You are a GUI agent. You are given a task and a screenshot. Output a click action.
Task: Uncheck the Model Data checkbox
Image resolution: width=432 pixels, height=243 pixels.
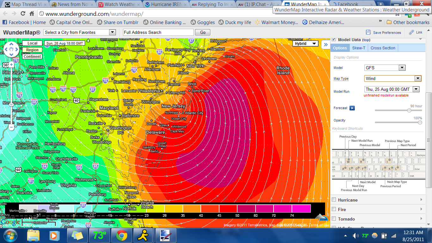[334, 40]
